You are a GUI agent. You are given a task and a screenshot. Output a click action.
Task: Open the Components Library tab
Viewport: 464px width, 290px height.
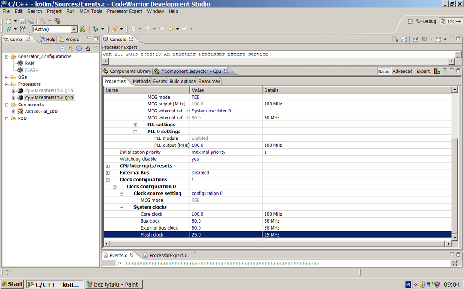[x=127, y=71]
